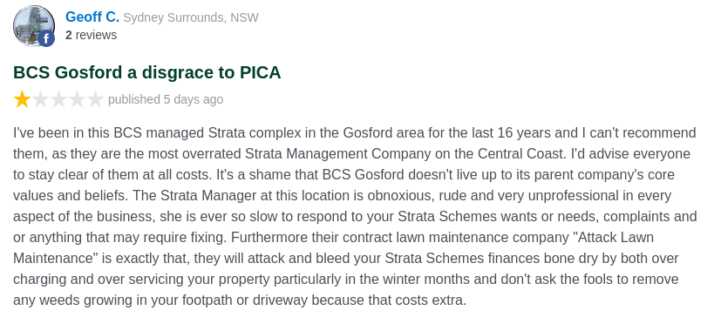Click Geoff C.'s round profile avatar
Screen dimensions: 714x324
pyautogui.click(x=34, y=25)
